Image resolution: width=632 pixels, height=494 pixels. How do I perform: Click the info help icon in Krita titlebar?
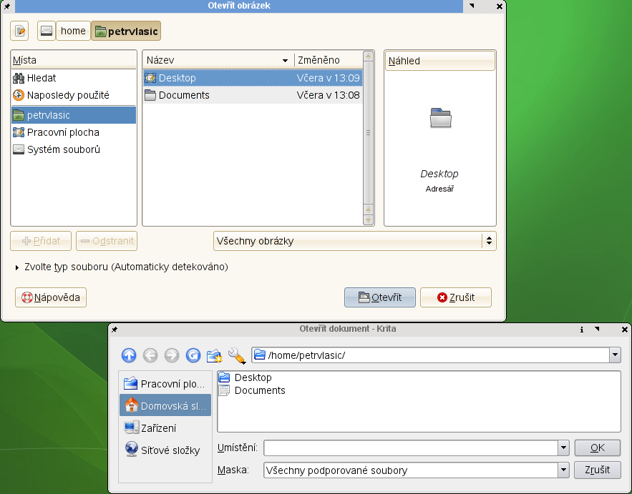582,330
